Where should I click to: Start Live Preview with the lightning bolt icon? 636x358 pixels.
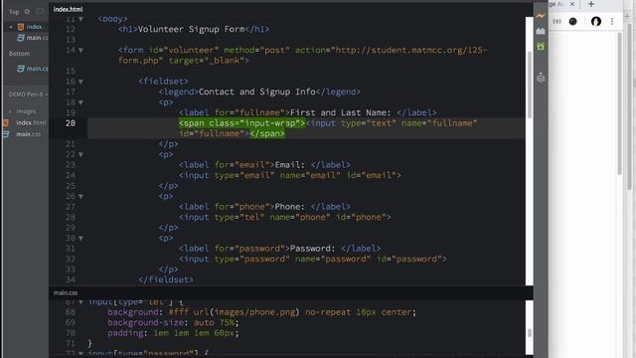point(541,16)
